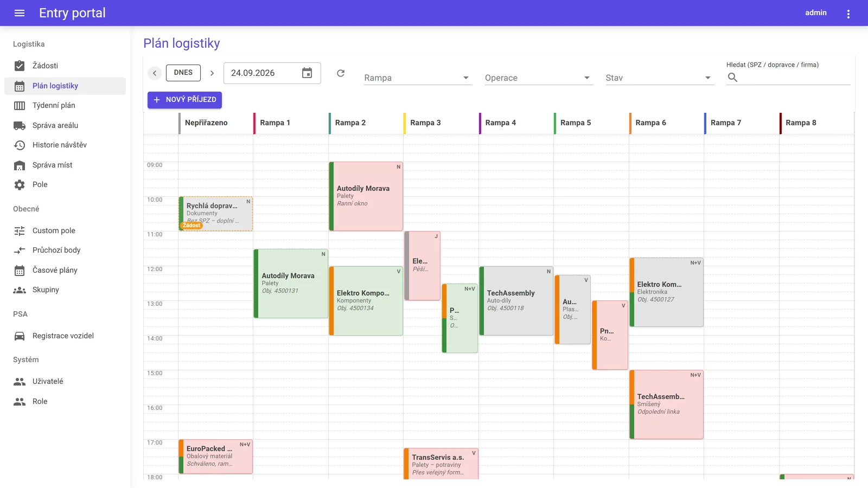Viewport: 868px width, 488px height.
Task: Click the Role people icon
Action: (x=20, y=401)
